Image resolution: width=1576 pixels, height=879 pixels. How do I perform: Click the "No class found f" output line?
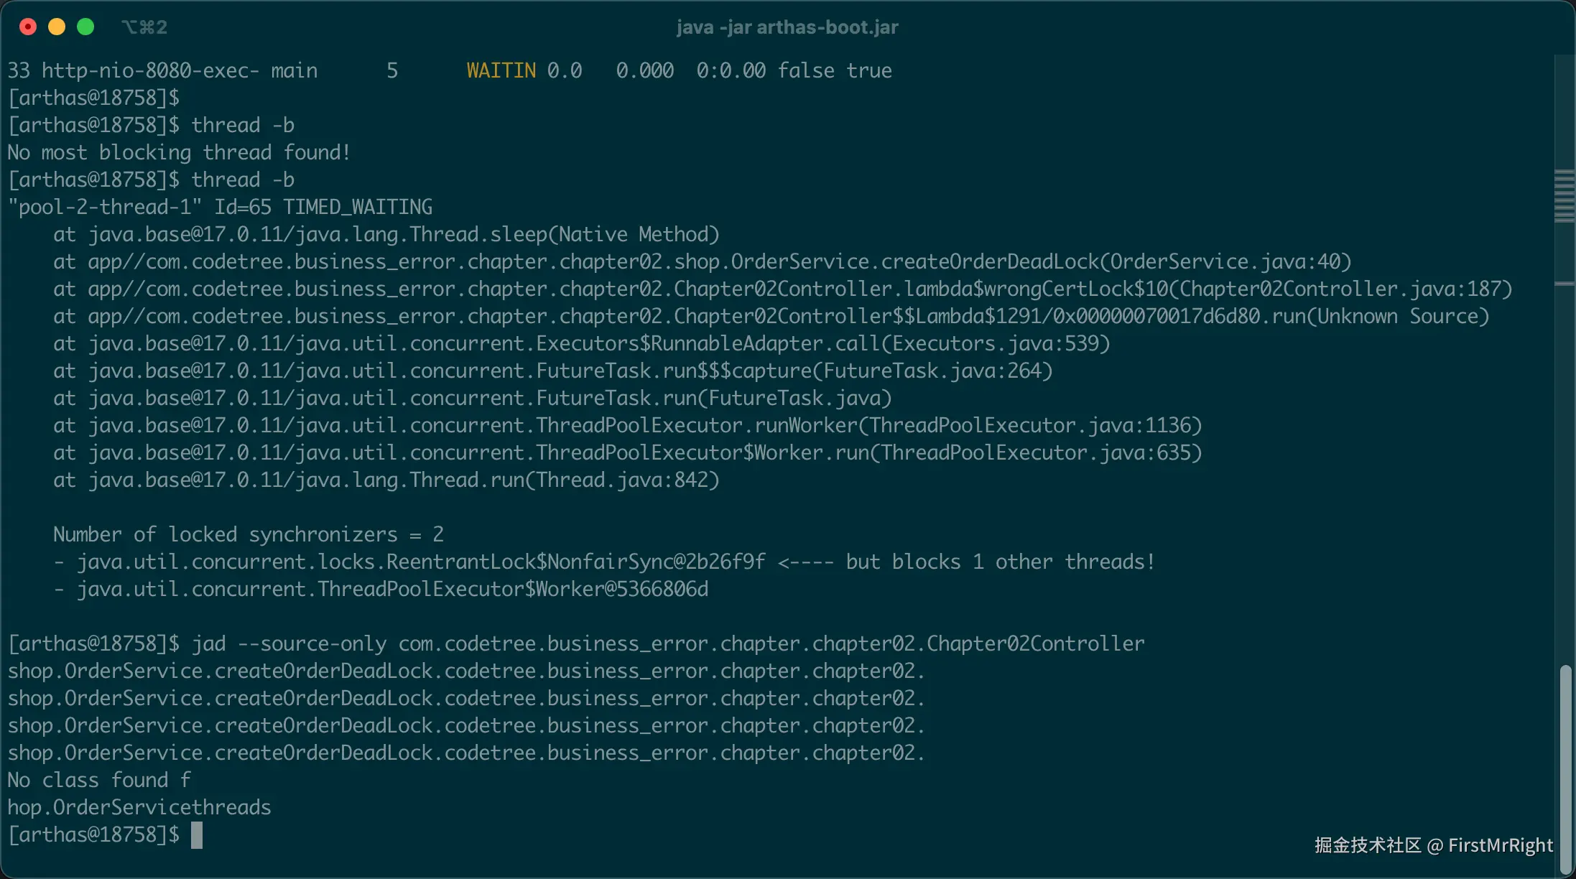[99, 780]
